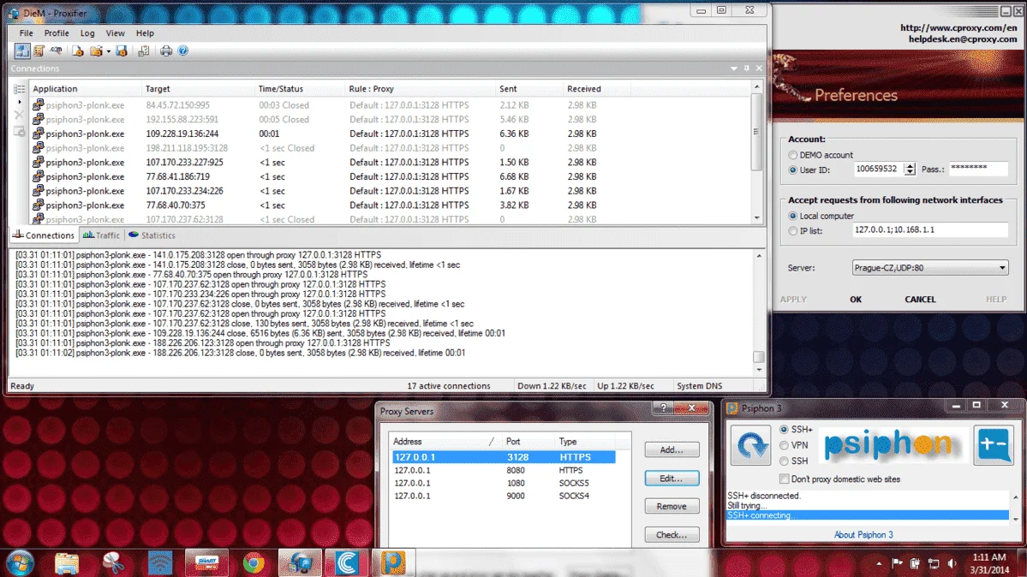Click the User ID spinner arrows

[x=909, y=169]
